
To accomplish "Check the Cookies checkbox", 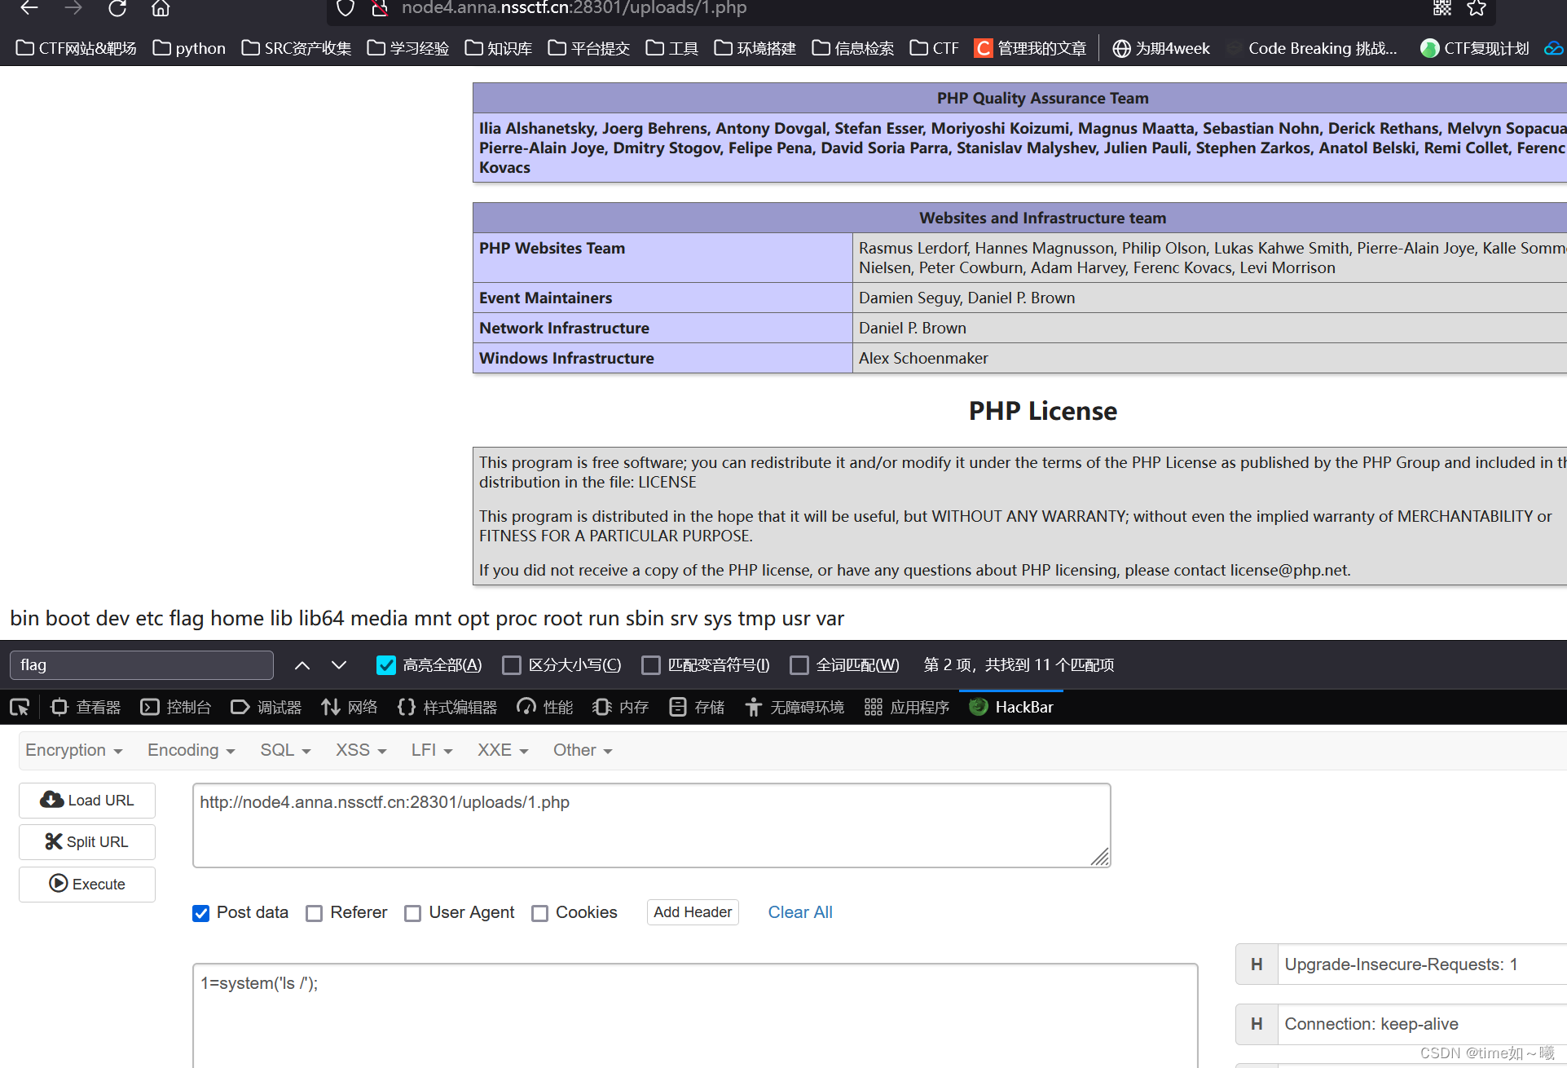I will point(539,913).
